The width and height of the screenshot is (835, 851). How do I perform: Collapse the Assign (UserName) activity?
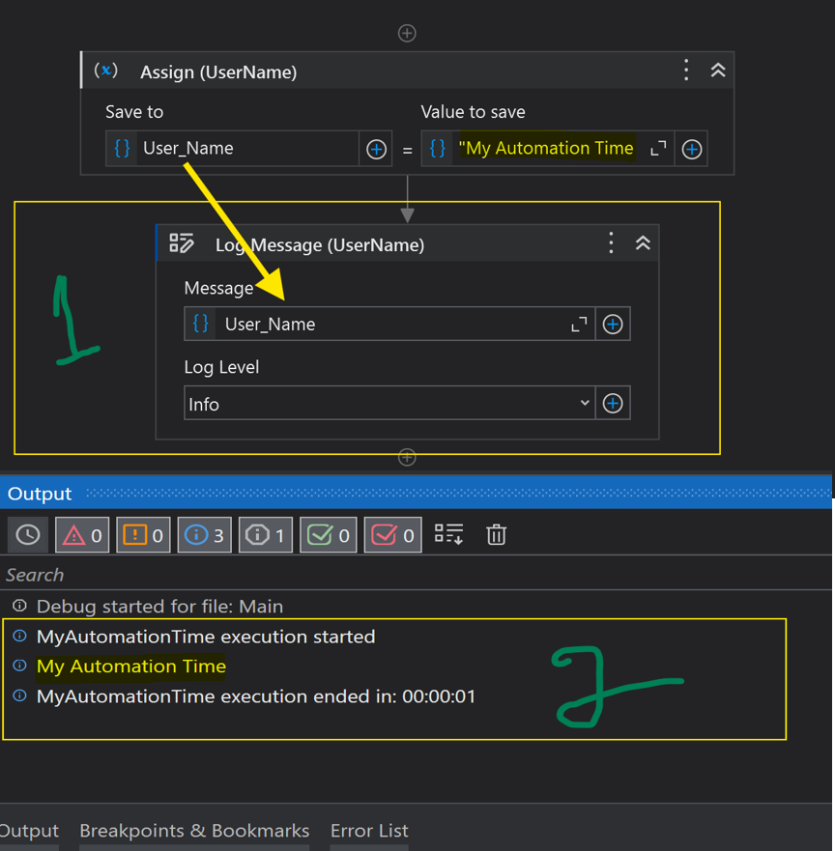718,71
